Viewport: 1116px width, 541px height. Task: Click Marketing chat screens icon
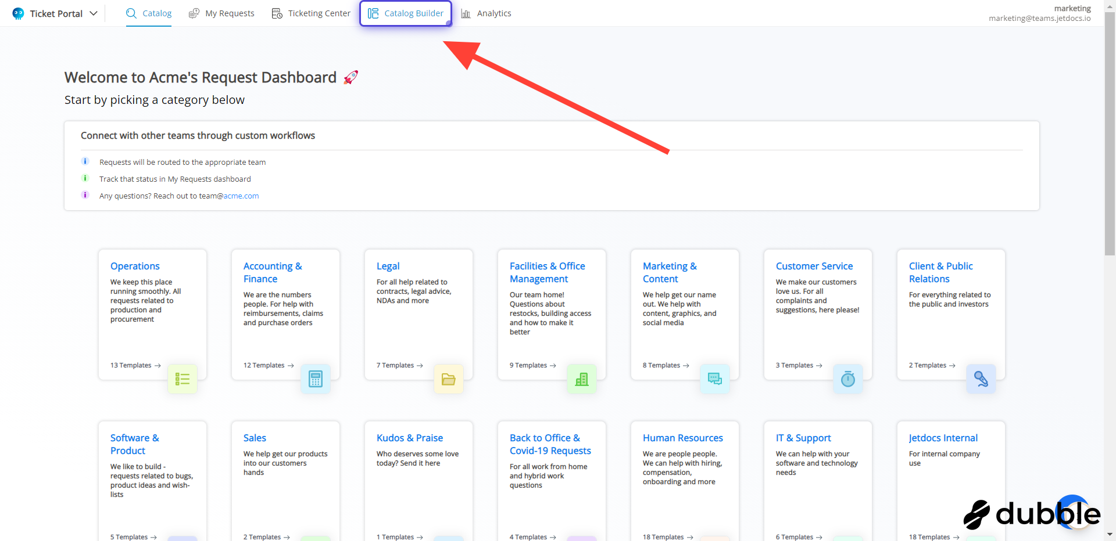(x=715, y=379)
